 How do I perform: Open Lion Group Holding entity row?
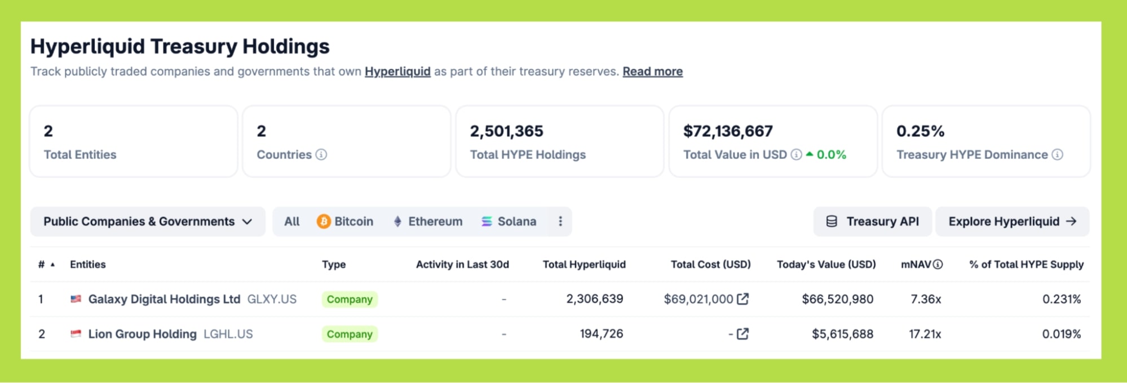pyautogui.click(x=142, y=334)
